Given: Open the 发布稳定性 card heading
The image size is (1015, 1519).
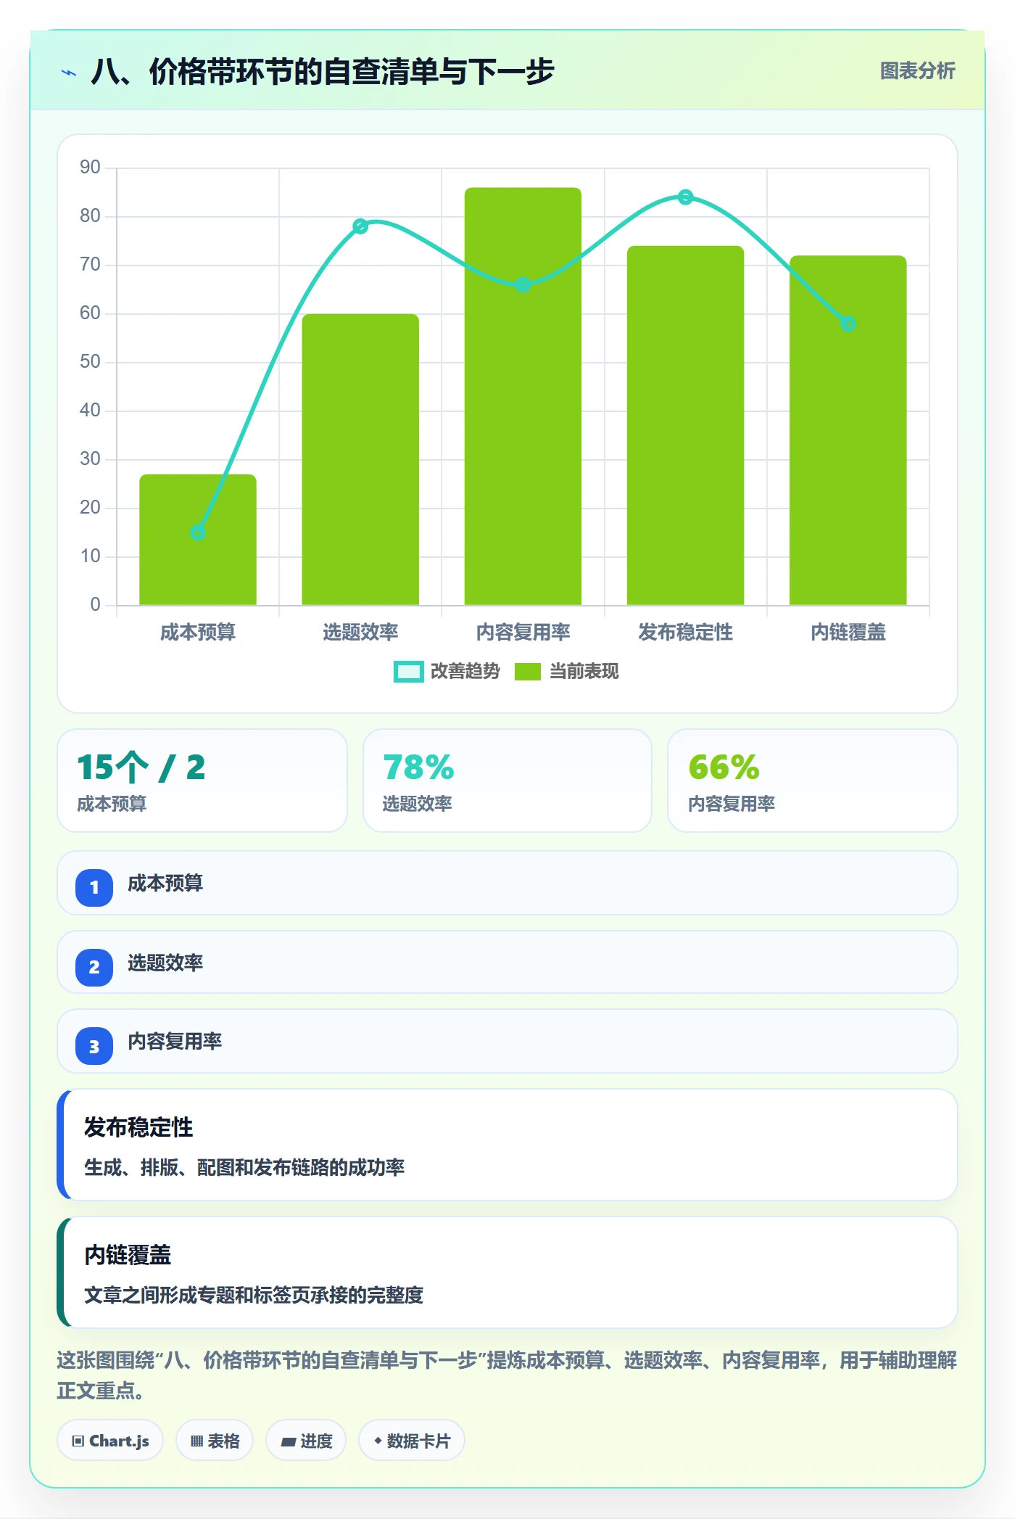Looking at the screenshot, I should (x=138, y=1127).
